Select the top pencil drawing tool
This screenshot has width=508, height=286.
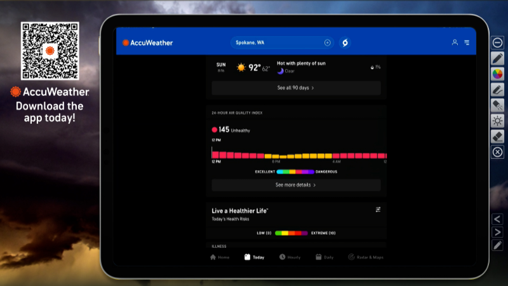pyautogui.click(x=497, y=58)
